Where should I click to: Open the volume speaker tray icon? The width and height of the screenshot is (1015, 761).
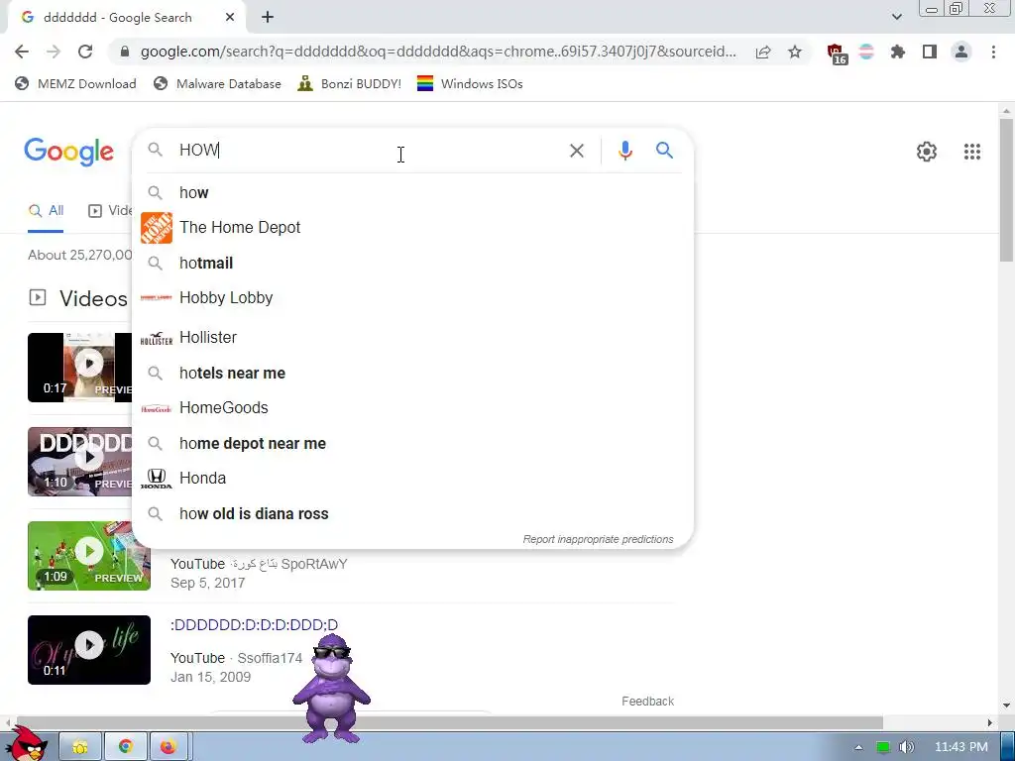[x=907, y=747]
